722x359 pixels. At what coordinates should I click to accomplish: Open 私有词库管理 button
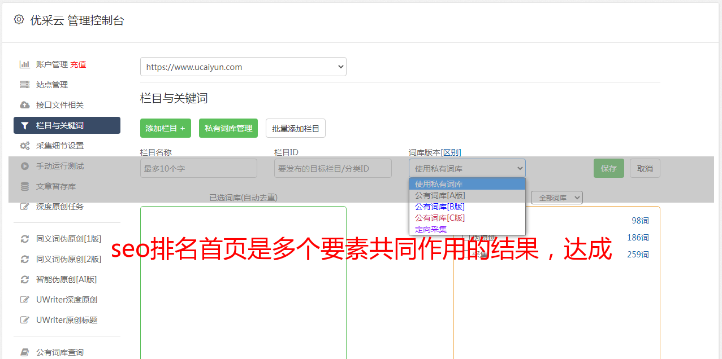(228, 128)
